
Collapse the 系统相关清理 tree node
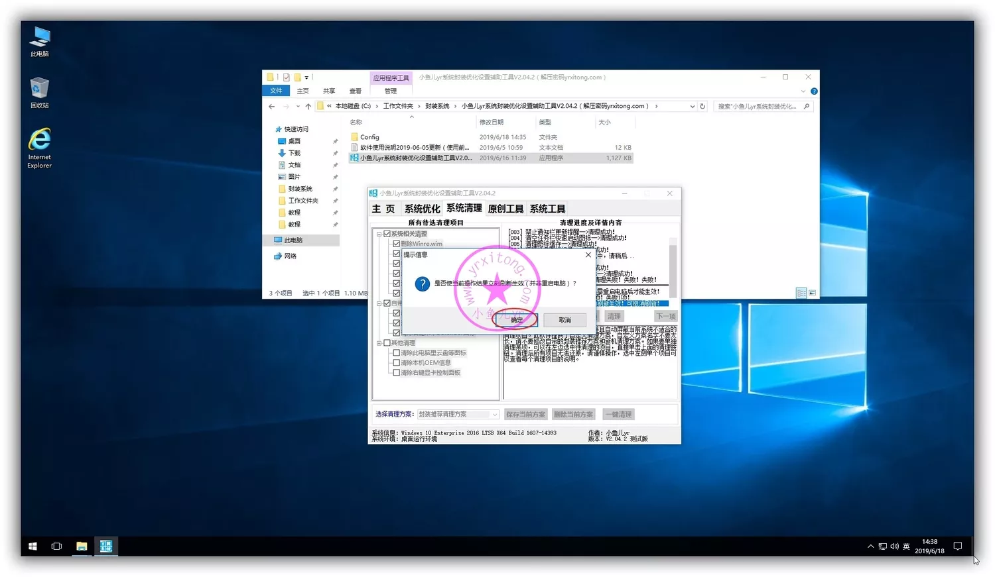[x=379, y=234]
